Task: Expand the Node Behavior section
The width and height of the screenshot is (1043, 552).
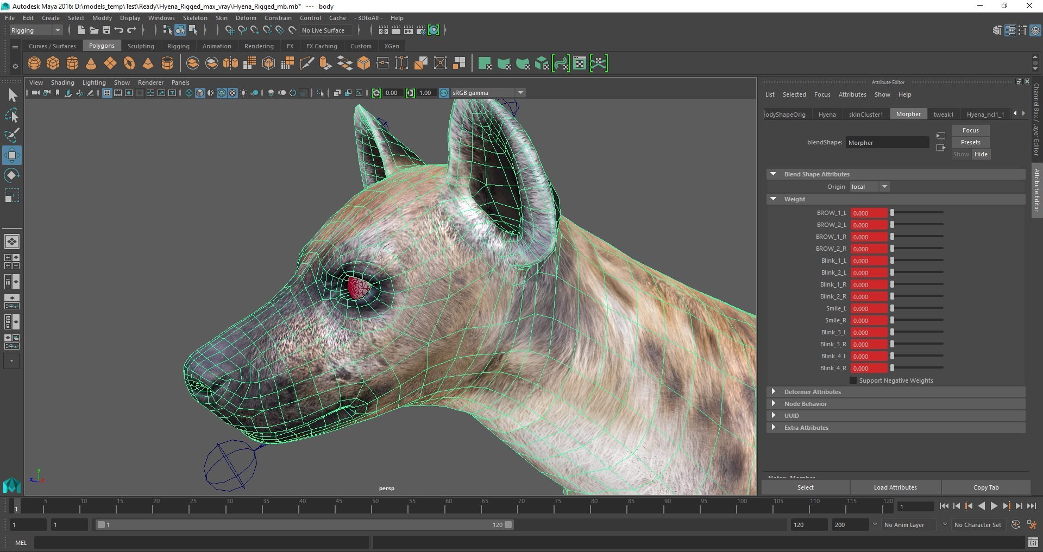Action: click(x=774, y=404)
